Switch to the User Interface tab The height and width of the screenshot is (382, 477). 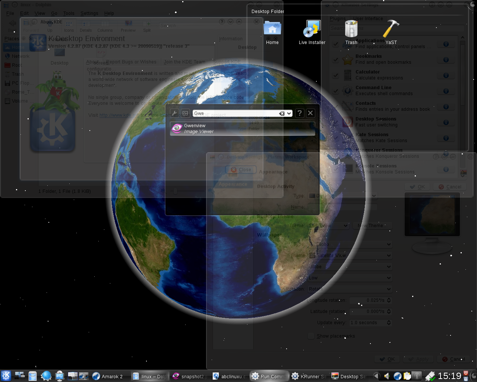(368, 19)
